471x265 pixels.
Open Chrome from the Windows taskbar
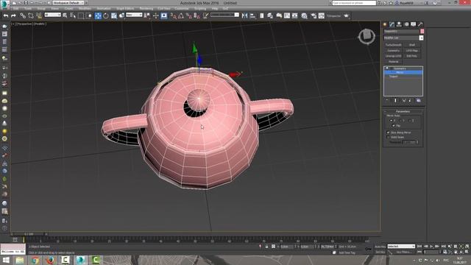point(35,260)
